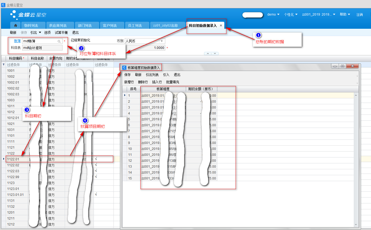The height and width of the screenshot is (230, 371).
Task: Click the search icon in 账簿 field
Action: pyautogui.click(x=59, y=41)
